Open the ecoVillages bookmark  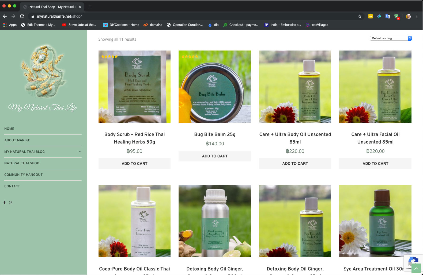pyautogui.click(x=317, y=25)
